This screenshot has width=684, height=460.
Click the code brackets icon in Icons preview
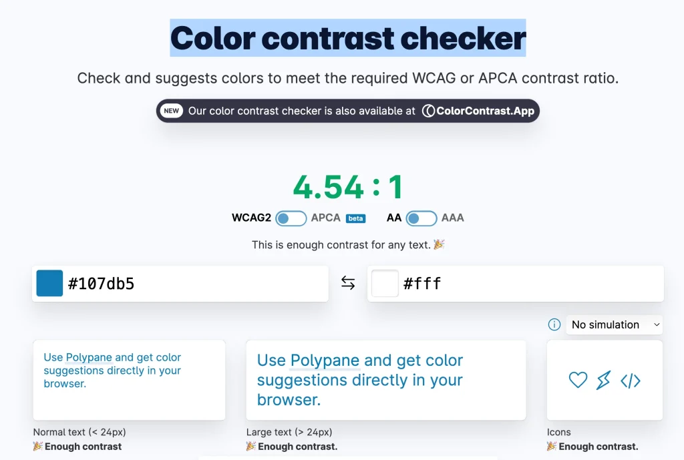[631, 380]
